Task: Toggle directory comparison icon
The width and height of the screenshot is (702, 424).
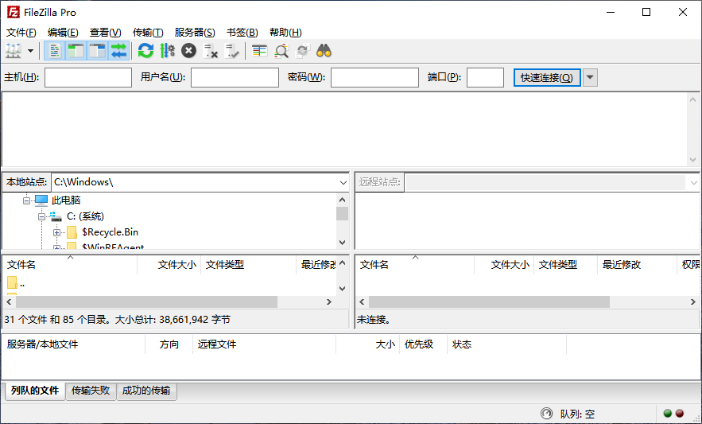Action: (x=281, y=51)
